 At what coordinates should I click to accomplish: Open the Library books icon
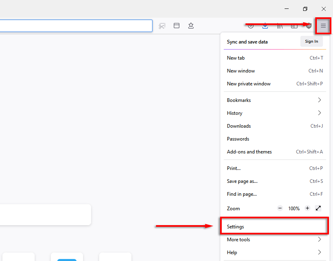point(280,26)
